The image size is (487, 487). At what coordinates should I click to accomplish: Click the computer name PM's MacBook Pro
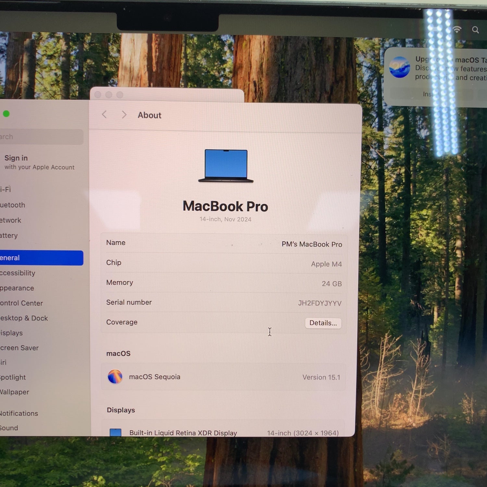(312, 244)
